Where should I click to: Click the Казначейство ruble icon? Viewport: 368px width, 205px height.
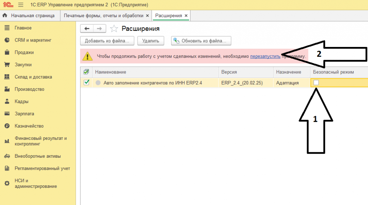pyautogui.click(x=7, y=126)
